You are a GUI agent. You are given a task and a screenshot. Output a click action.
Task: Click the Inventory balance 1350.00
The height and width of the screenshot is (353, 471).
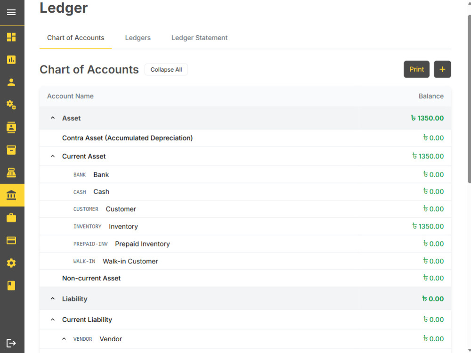coord(428,226)
